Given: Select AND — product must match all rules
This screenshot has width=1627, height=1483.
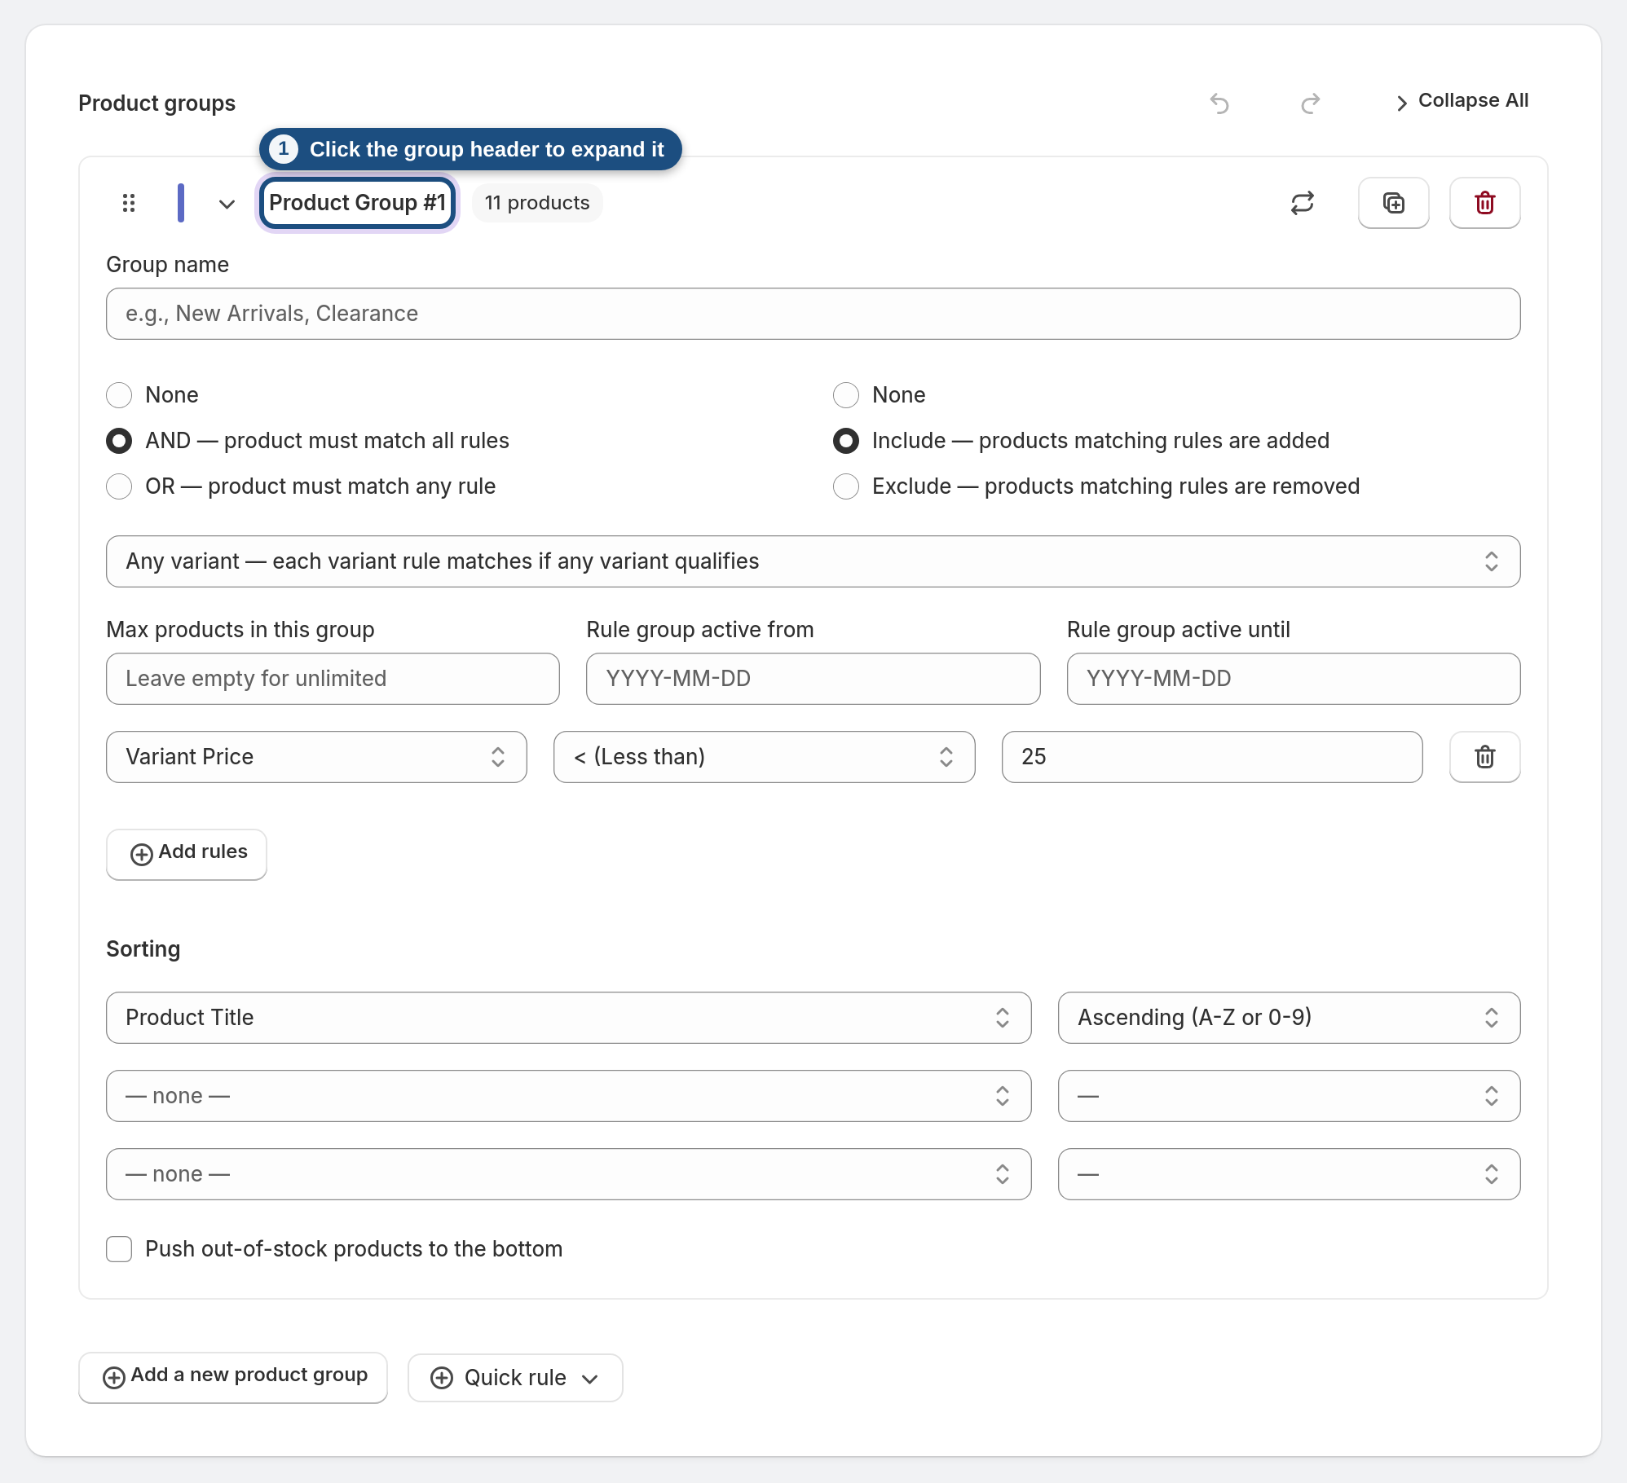Looking at the screenshot, I should 119,441.
